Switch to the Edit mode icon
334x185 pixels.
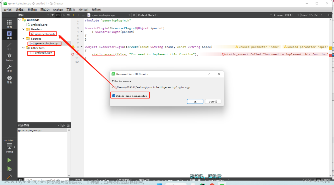coord(9,35)
